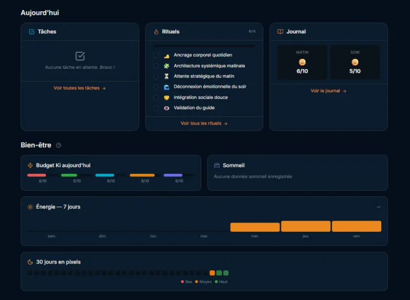Click the red 6/10 budget bar
Viewport: 410px width, 300px height.
tap(36, 174)
